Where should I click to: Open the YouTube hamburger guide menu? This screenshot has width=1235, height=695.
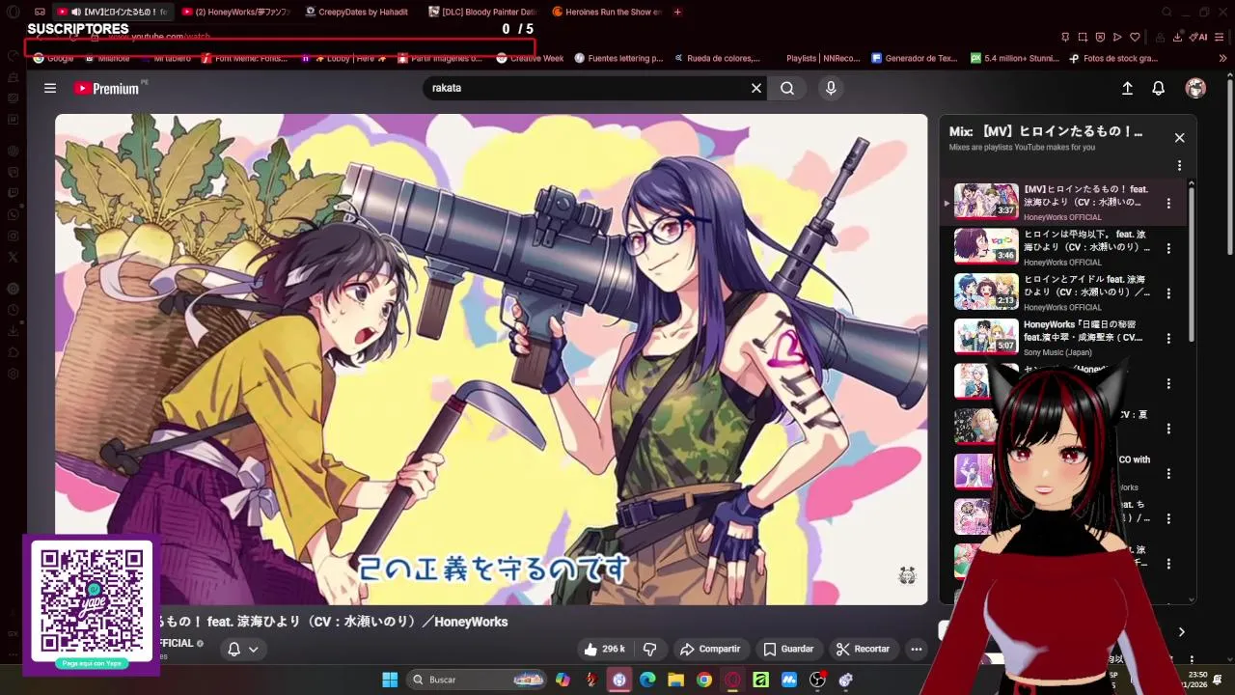pos(50,88)
